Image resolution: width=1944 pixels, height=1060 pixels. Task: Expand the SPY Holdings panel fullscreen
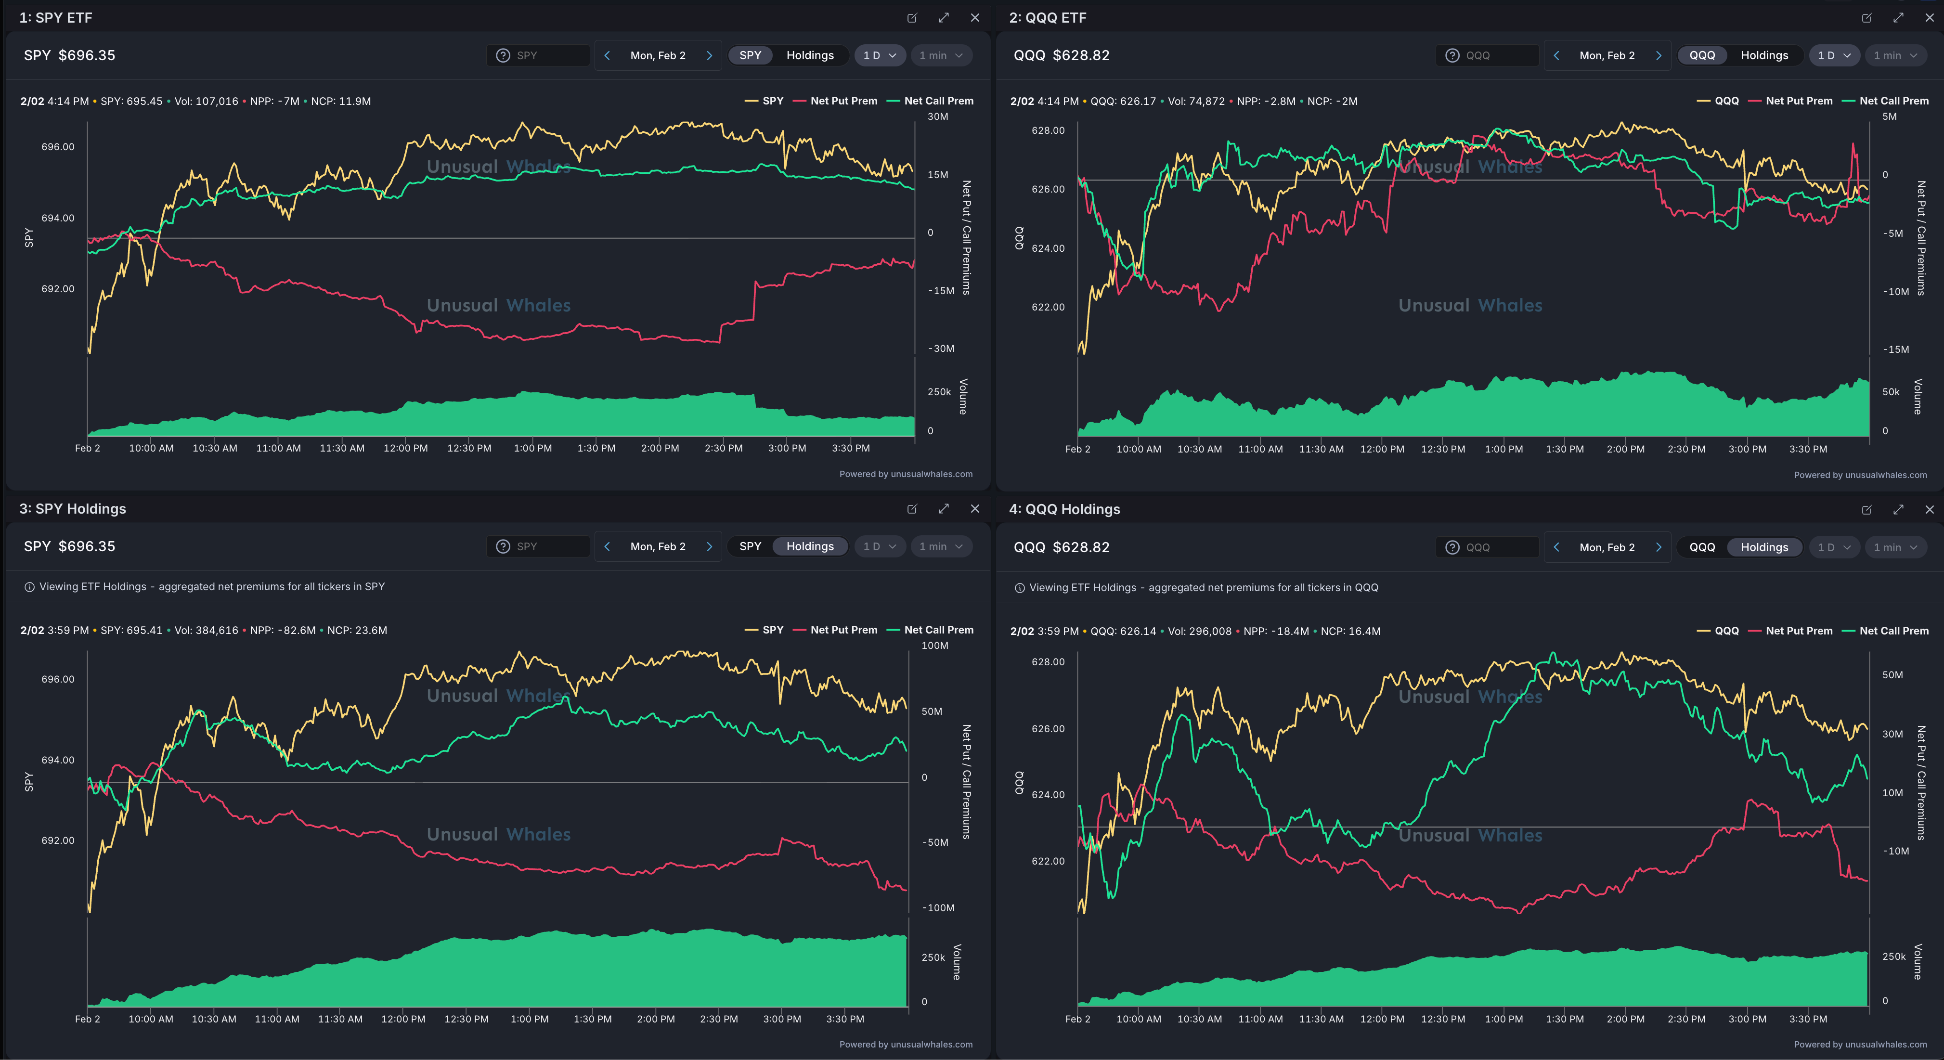point(943,508)
